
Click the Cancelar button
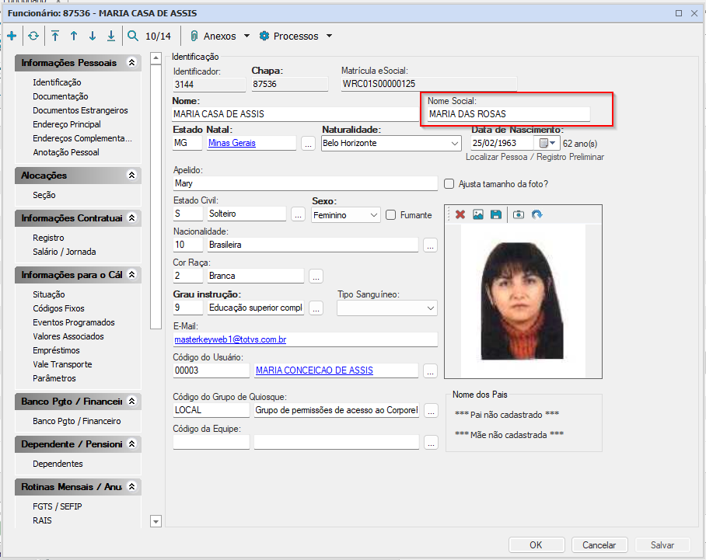(599, 544)
